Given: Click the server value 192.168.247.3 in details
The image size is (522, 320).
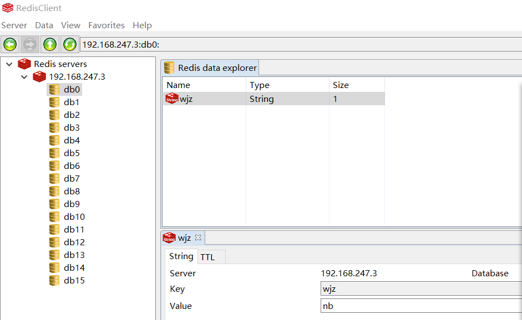Looking at the screenshot, I should (x=349, y=273).
